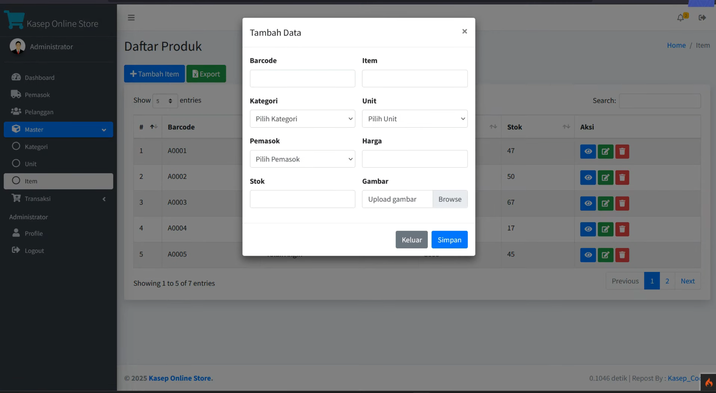The width and height of the screenshot is (716, 393).
Task: Sort table by # column arrows
Action: (x=154, y=127)
